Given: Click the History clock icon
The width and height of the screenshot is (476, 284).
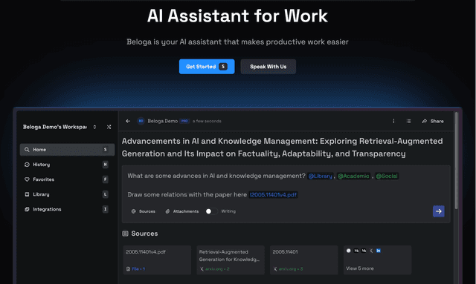Looking at the screenshot, I should point(27,165).
